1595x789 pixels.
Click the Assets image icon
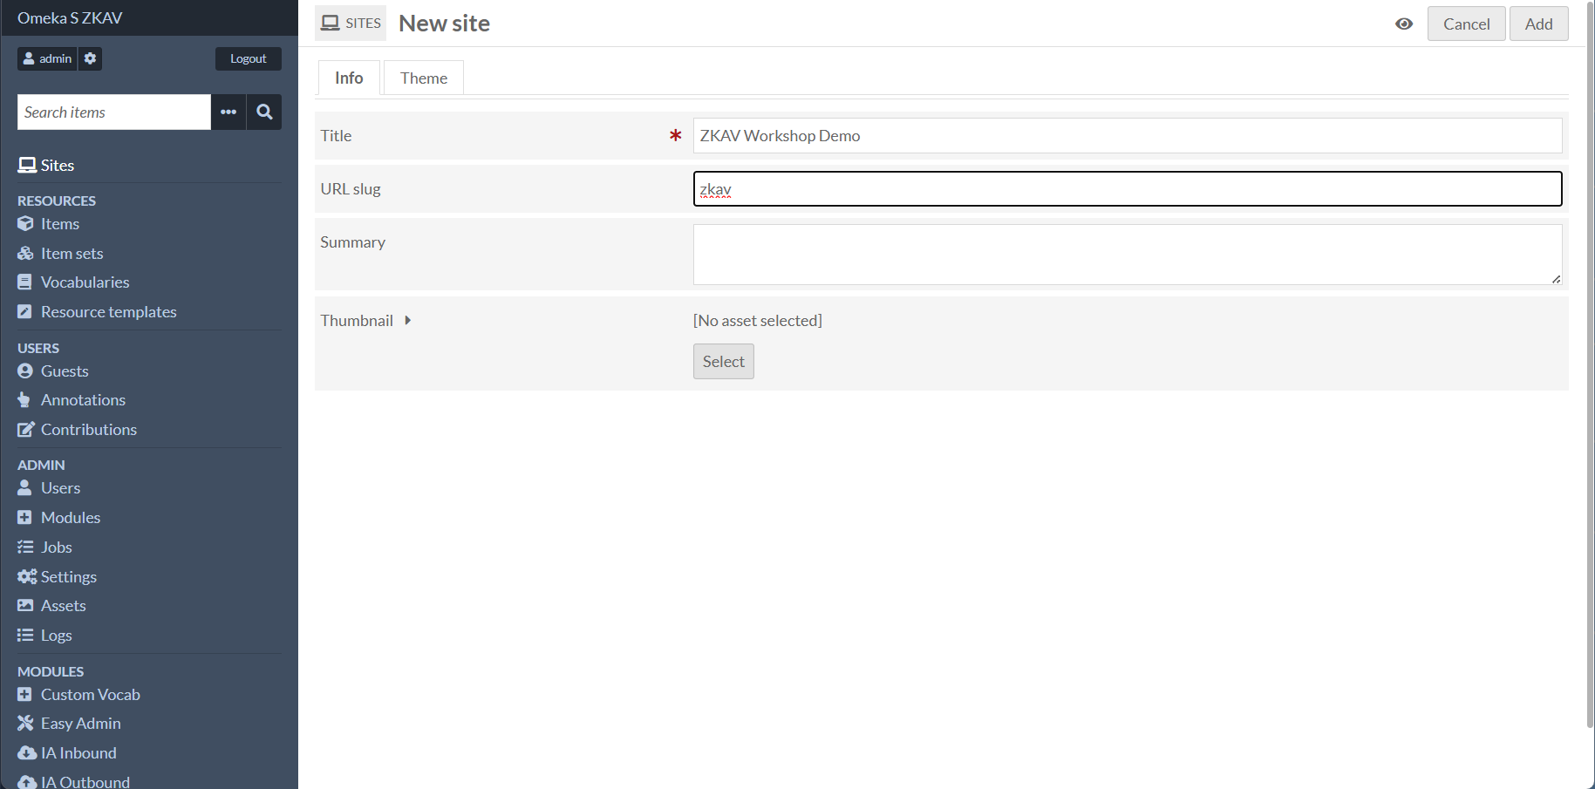click(25, 606)
